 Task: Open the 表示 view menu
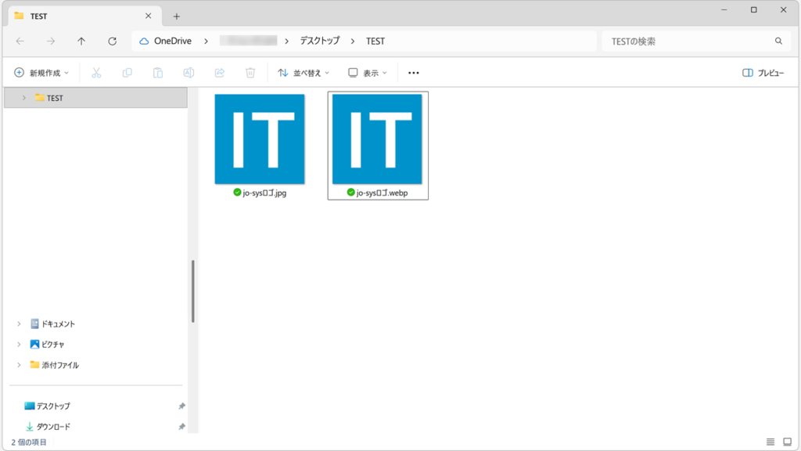click(368, 73)
